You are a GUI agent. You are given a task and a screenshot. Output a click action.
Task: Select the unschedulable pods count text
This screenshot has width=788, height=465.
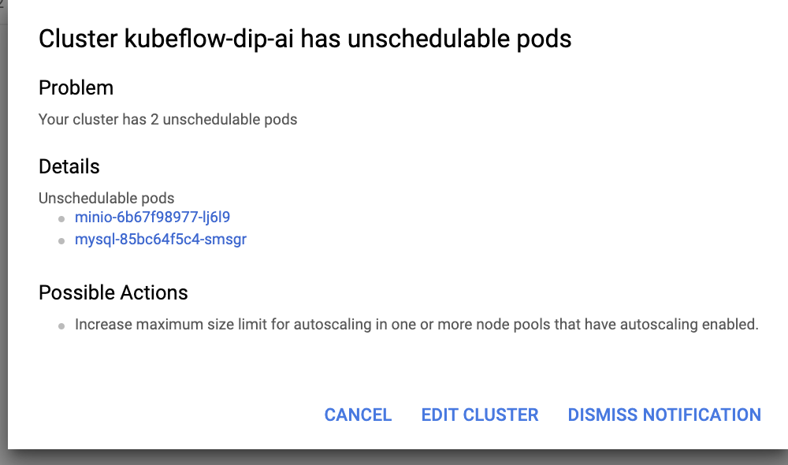tap(168, 119)
